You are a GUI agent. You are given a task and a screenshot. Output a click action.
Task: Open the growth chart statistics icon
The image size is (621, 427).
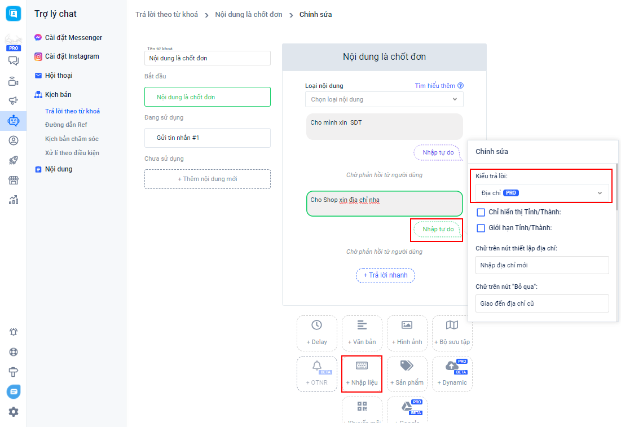14,200
